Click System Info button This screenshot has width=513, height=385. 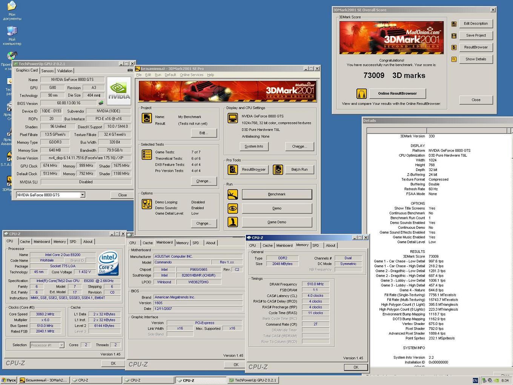254,146
